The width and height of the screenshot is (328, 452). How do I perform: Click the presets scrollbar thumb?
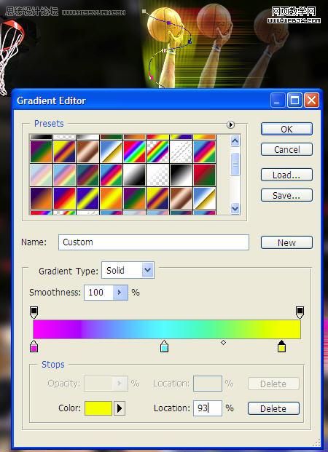click(235, 164)
